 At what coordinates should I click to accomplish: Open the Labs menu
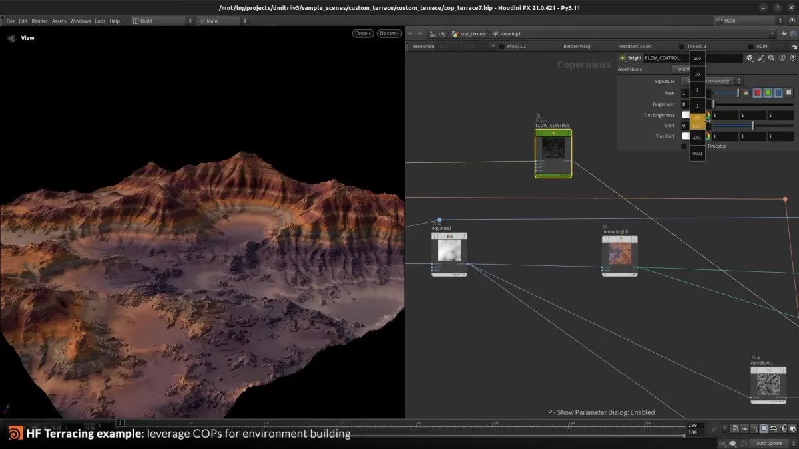pyautogui.click(x=100, y=21)
